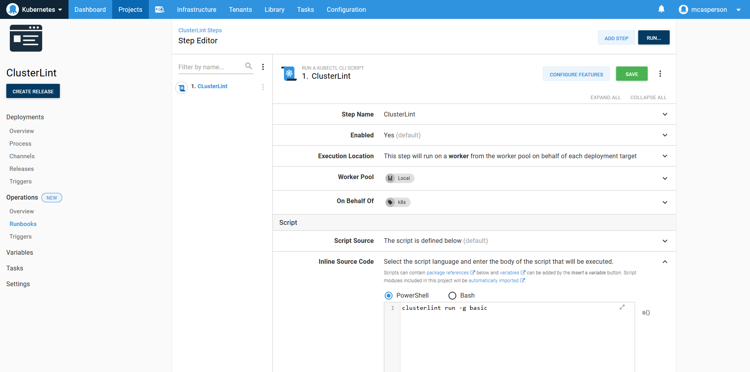This screenshot has width=750, height=372.
Task: Collapse the Inline Source Code section
Action: [x=665, y=261]
